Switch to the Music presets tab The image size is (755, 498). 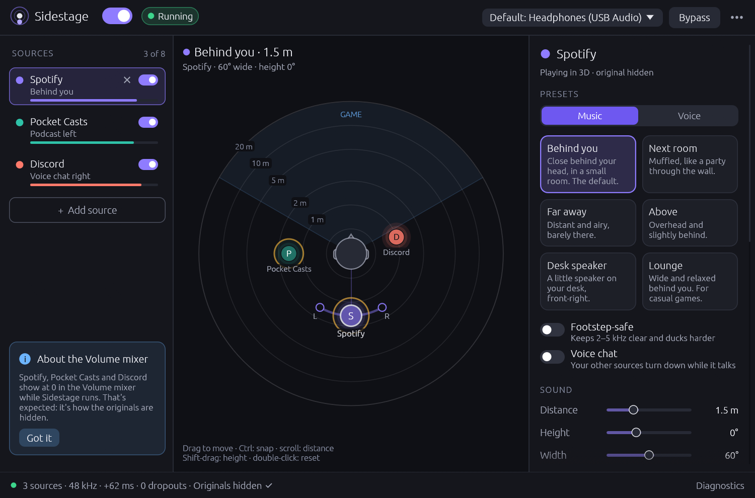590,116
